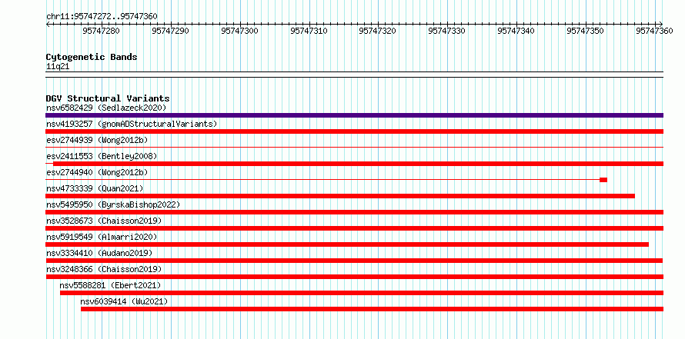This screenshot has height=339, width=685.
Task: Click the red nsv3248366 variant bar
Action: (x=354, y=277)
